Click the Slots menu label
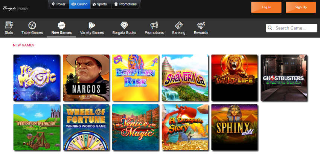 (9, 32)
